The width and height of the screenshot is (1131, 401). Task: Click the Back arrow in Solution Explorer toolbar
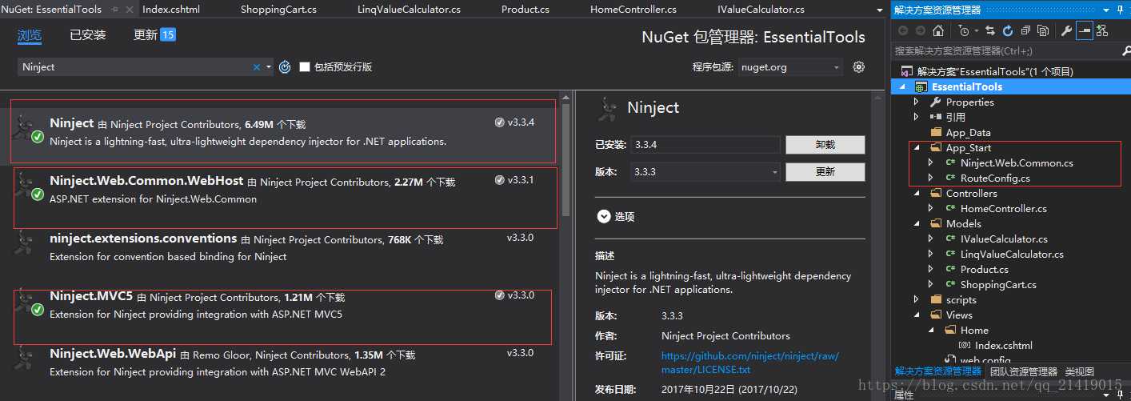tap(903, 30)
